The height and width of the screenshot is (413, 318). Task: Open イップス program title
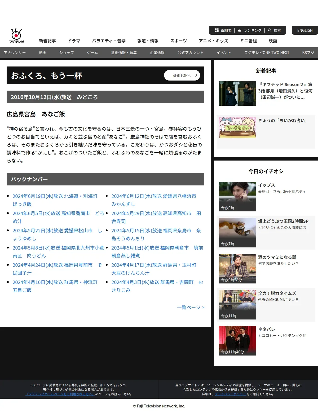pos(267,185)
